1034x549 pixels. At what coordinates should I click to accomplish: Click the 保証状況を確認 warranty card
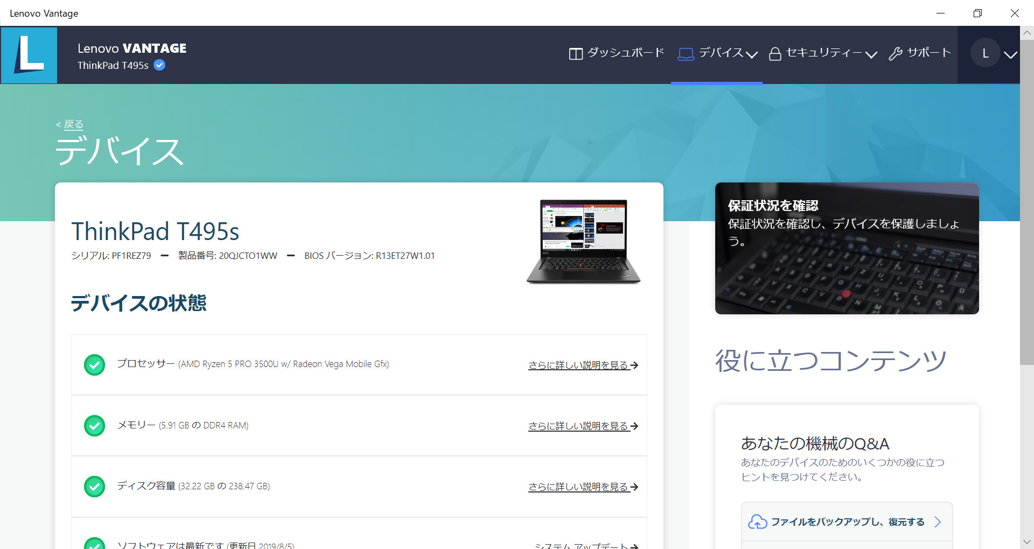click(x=847, y=248)
